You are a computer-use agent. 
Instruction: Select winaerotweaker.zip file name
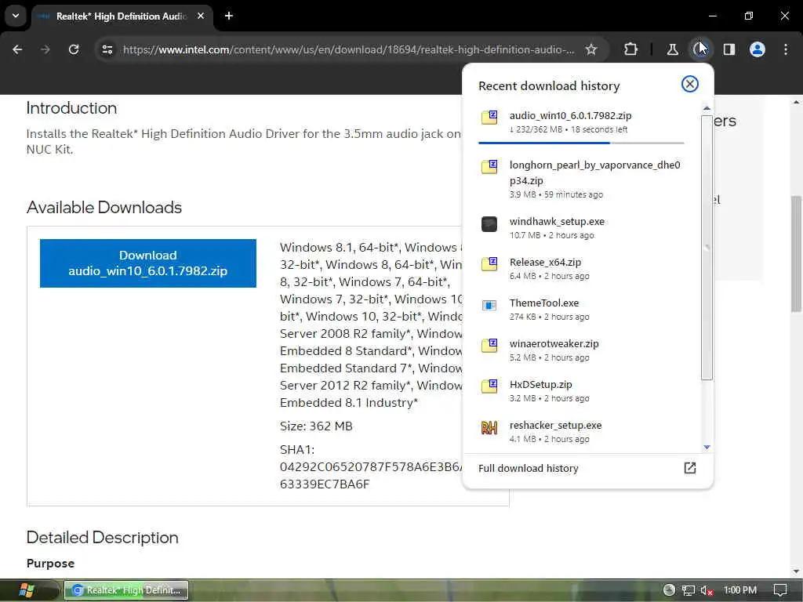554,344
